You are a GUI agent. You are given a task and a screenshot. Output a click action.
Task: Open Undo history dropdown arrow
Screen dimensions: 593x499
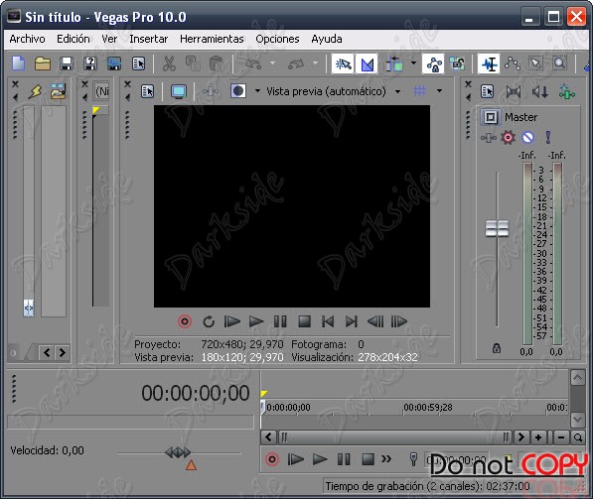pos(273,63)
